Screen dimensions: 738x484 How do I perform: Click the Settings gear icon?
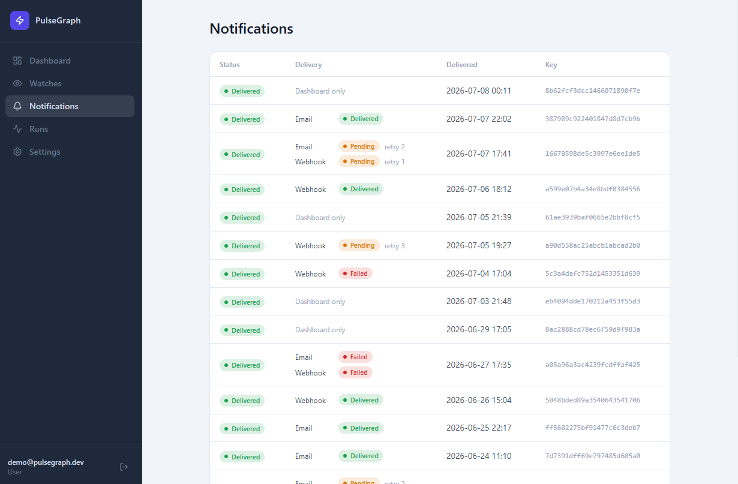tap(17, 152)
